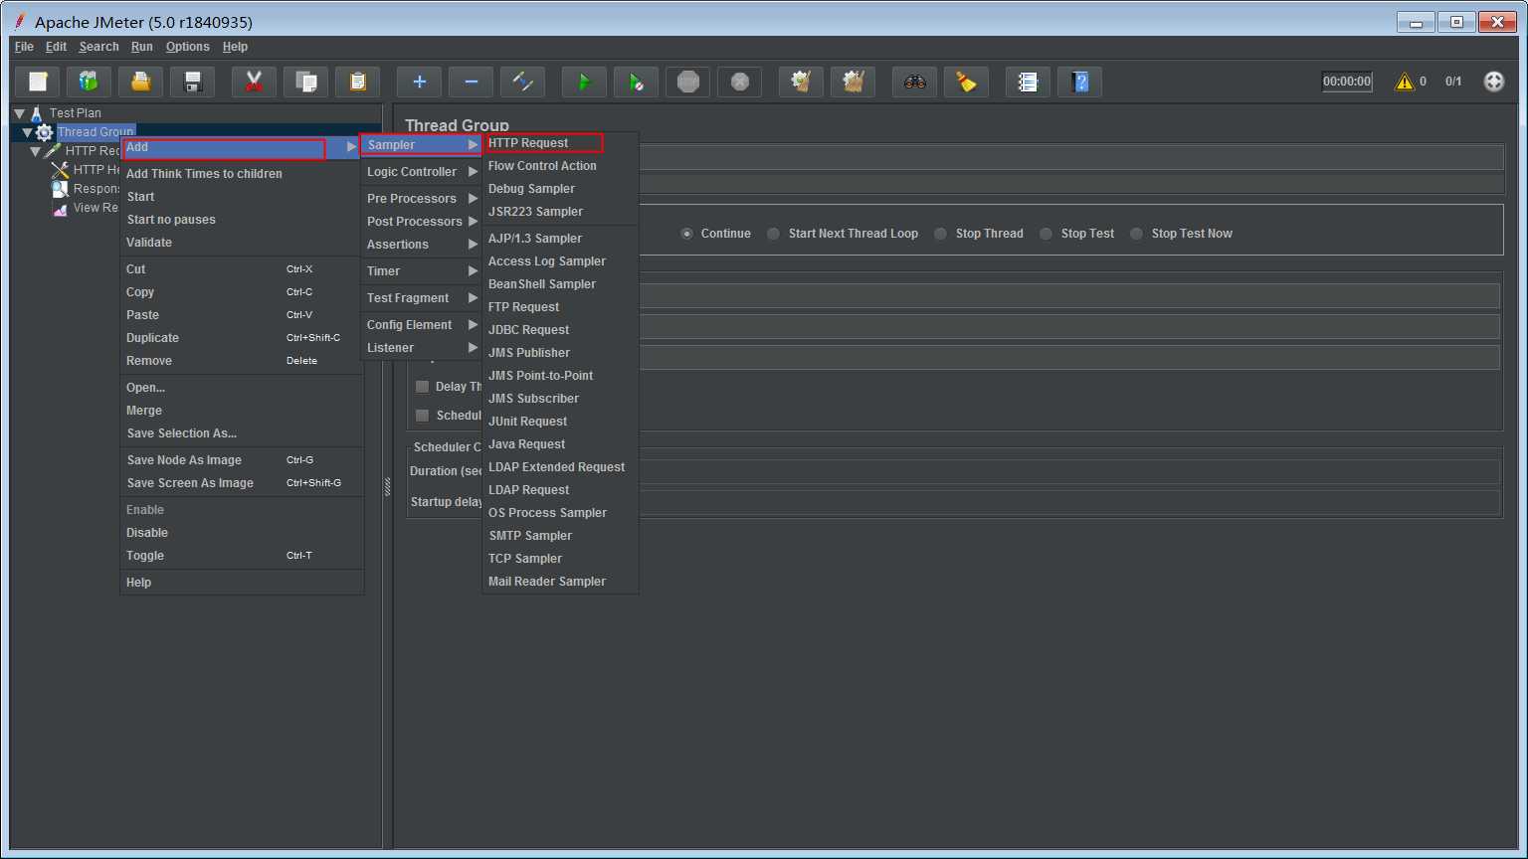Click the minus Collapse All icon

471,82
